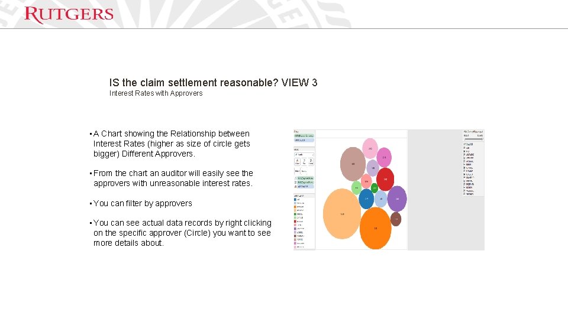Image resolution: width=568 pixels, height=319 pixels.
Task: Click the Rutgers logo
Action: tap(69, 14)
